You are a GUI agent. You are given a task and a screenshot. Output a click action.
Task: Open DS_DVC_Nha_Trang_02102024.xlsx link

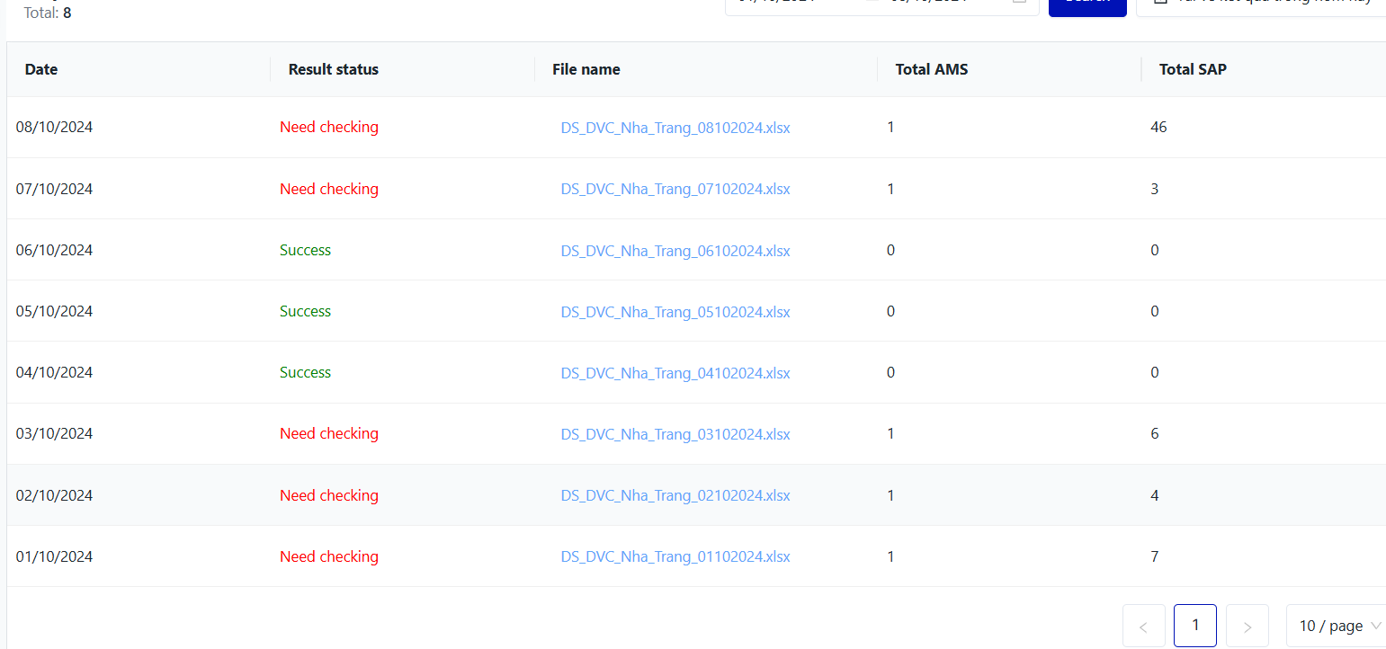pos(675,495)
